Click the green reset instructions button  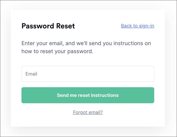pyautogui.click(x=88, y=95)
